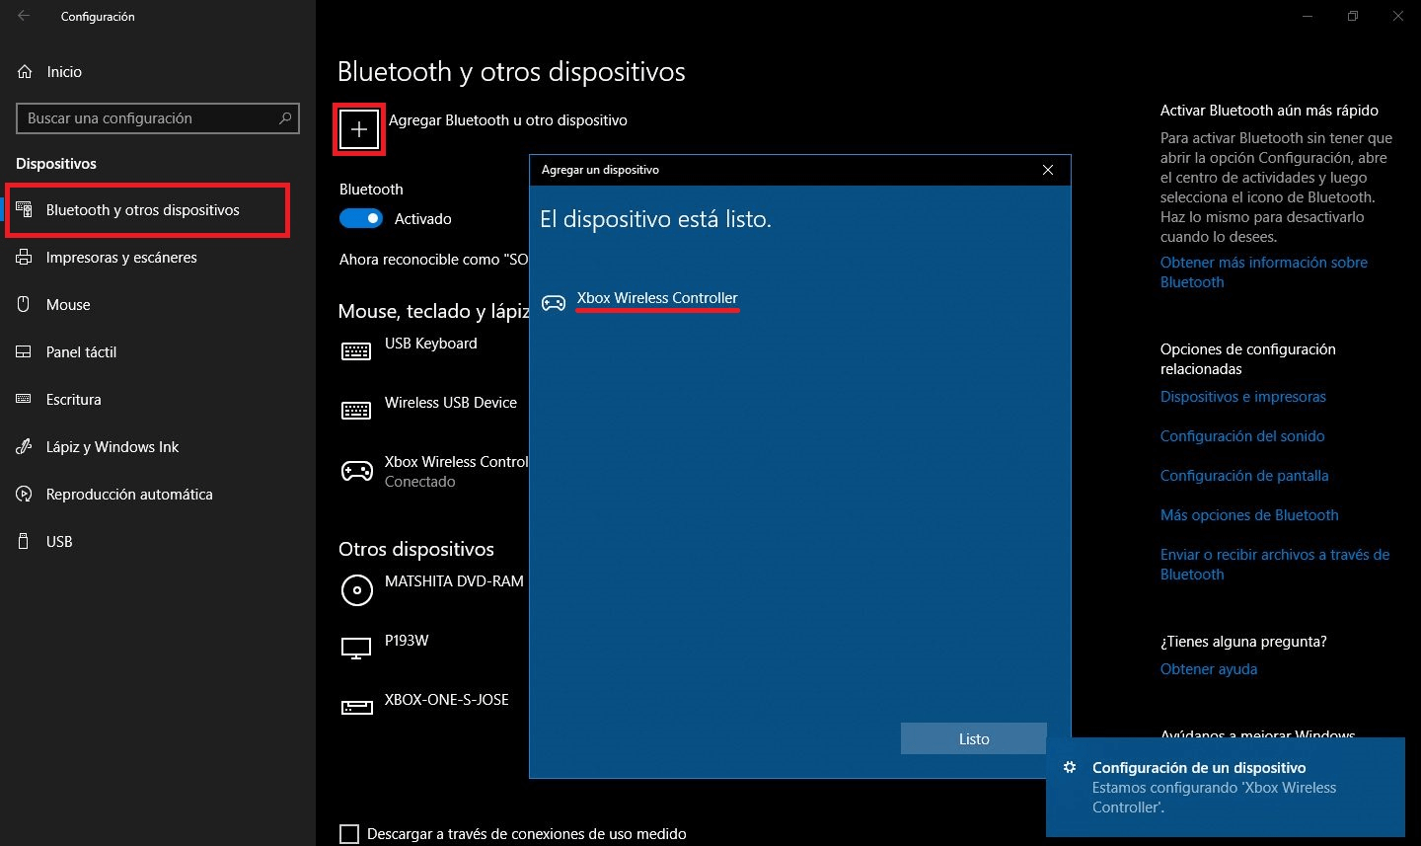Select MATSHITA DVD-RAM device entry
The width and height of the screenshot is (1421, 846).
(x=454, y=581)
